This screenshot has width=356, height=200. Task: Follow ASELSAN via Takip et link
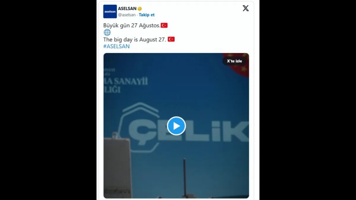[147, 15]
